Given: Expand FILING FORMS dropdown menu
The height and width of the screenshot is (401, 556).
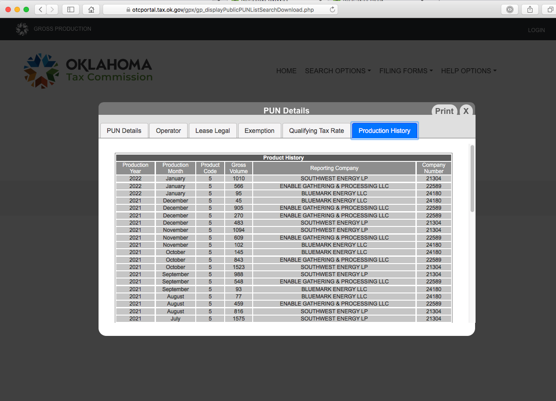Looking at the screenshot, I should point(406,71).
